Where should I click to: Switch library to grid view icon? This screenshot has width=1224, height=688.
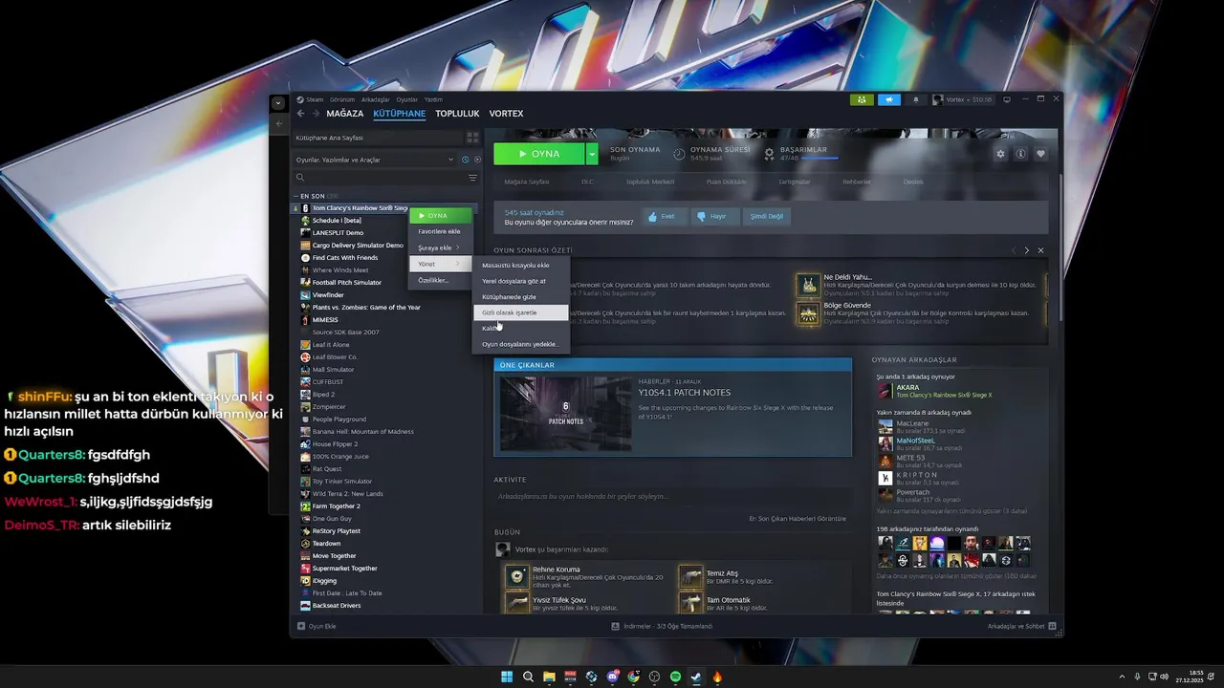click(x=472, y=138)
